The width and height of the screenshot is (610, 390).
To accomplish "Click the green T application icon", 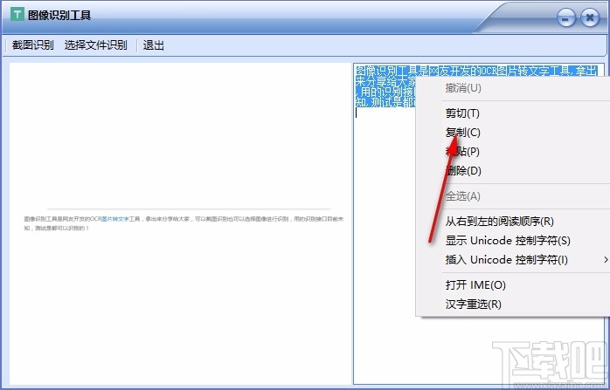I will (17, 15).
